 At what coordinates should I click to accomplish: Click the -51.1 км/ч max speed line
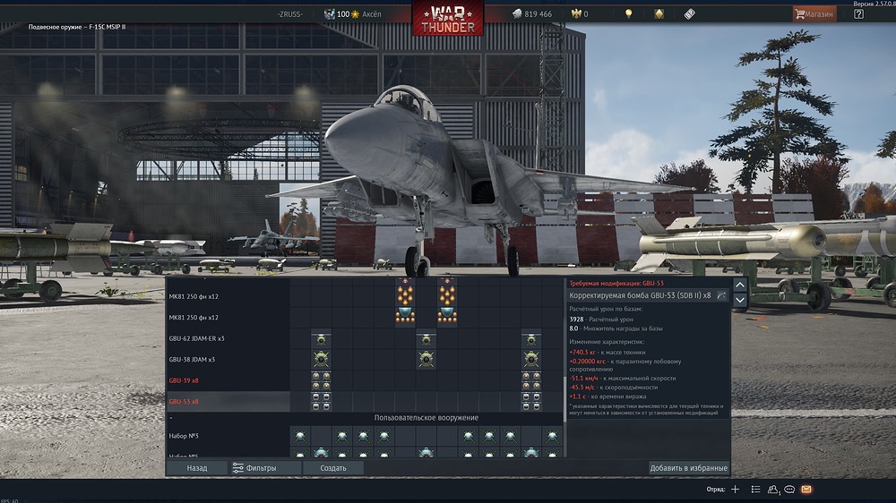click(623, 378)
